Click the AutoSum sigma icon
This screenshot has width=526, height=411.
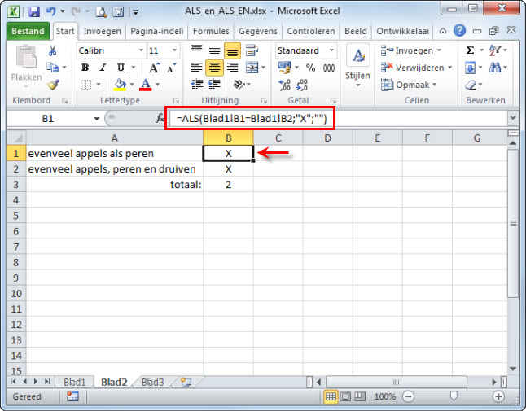(x=470, y=50)
